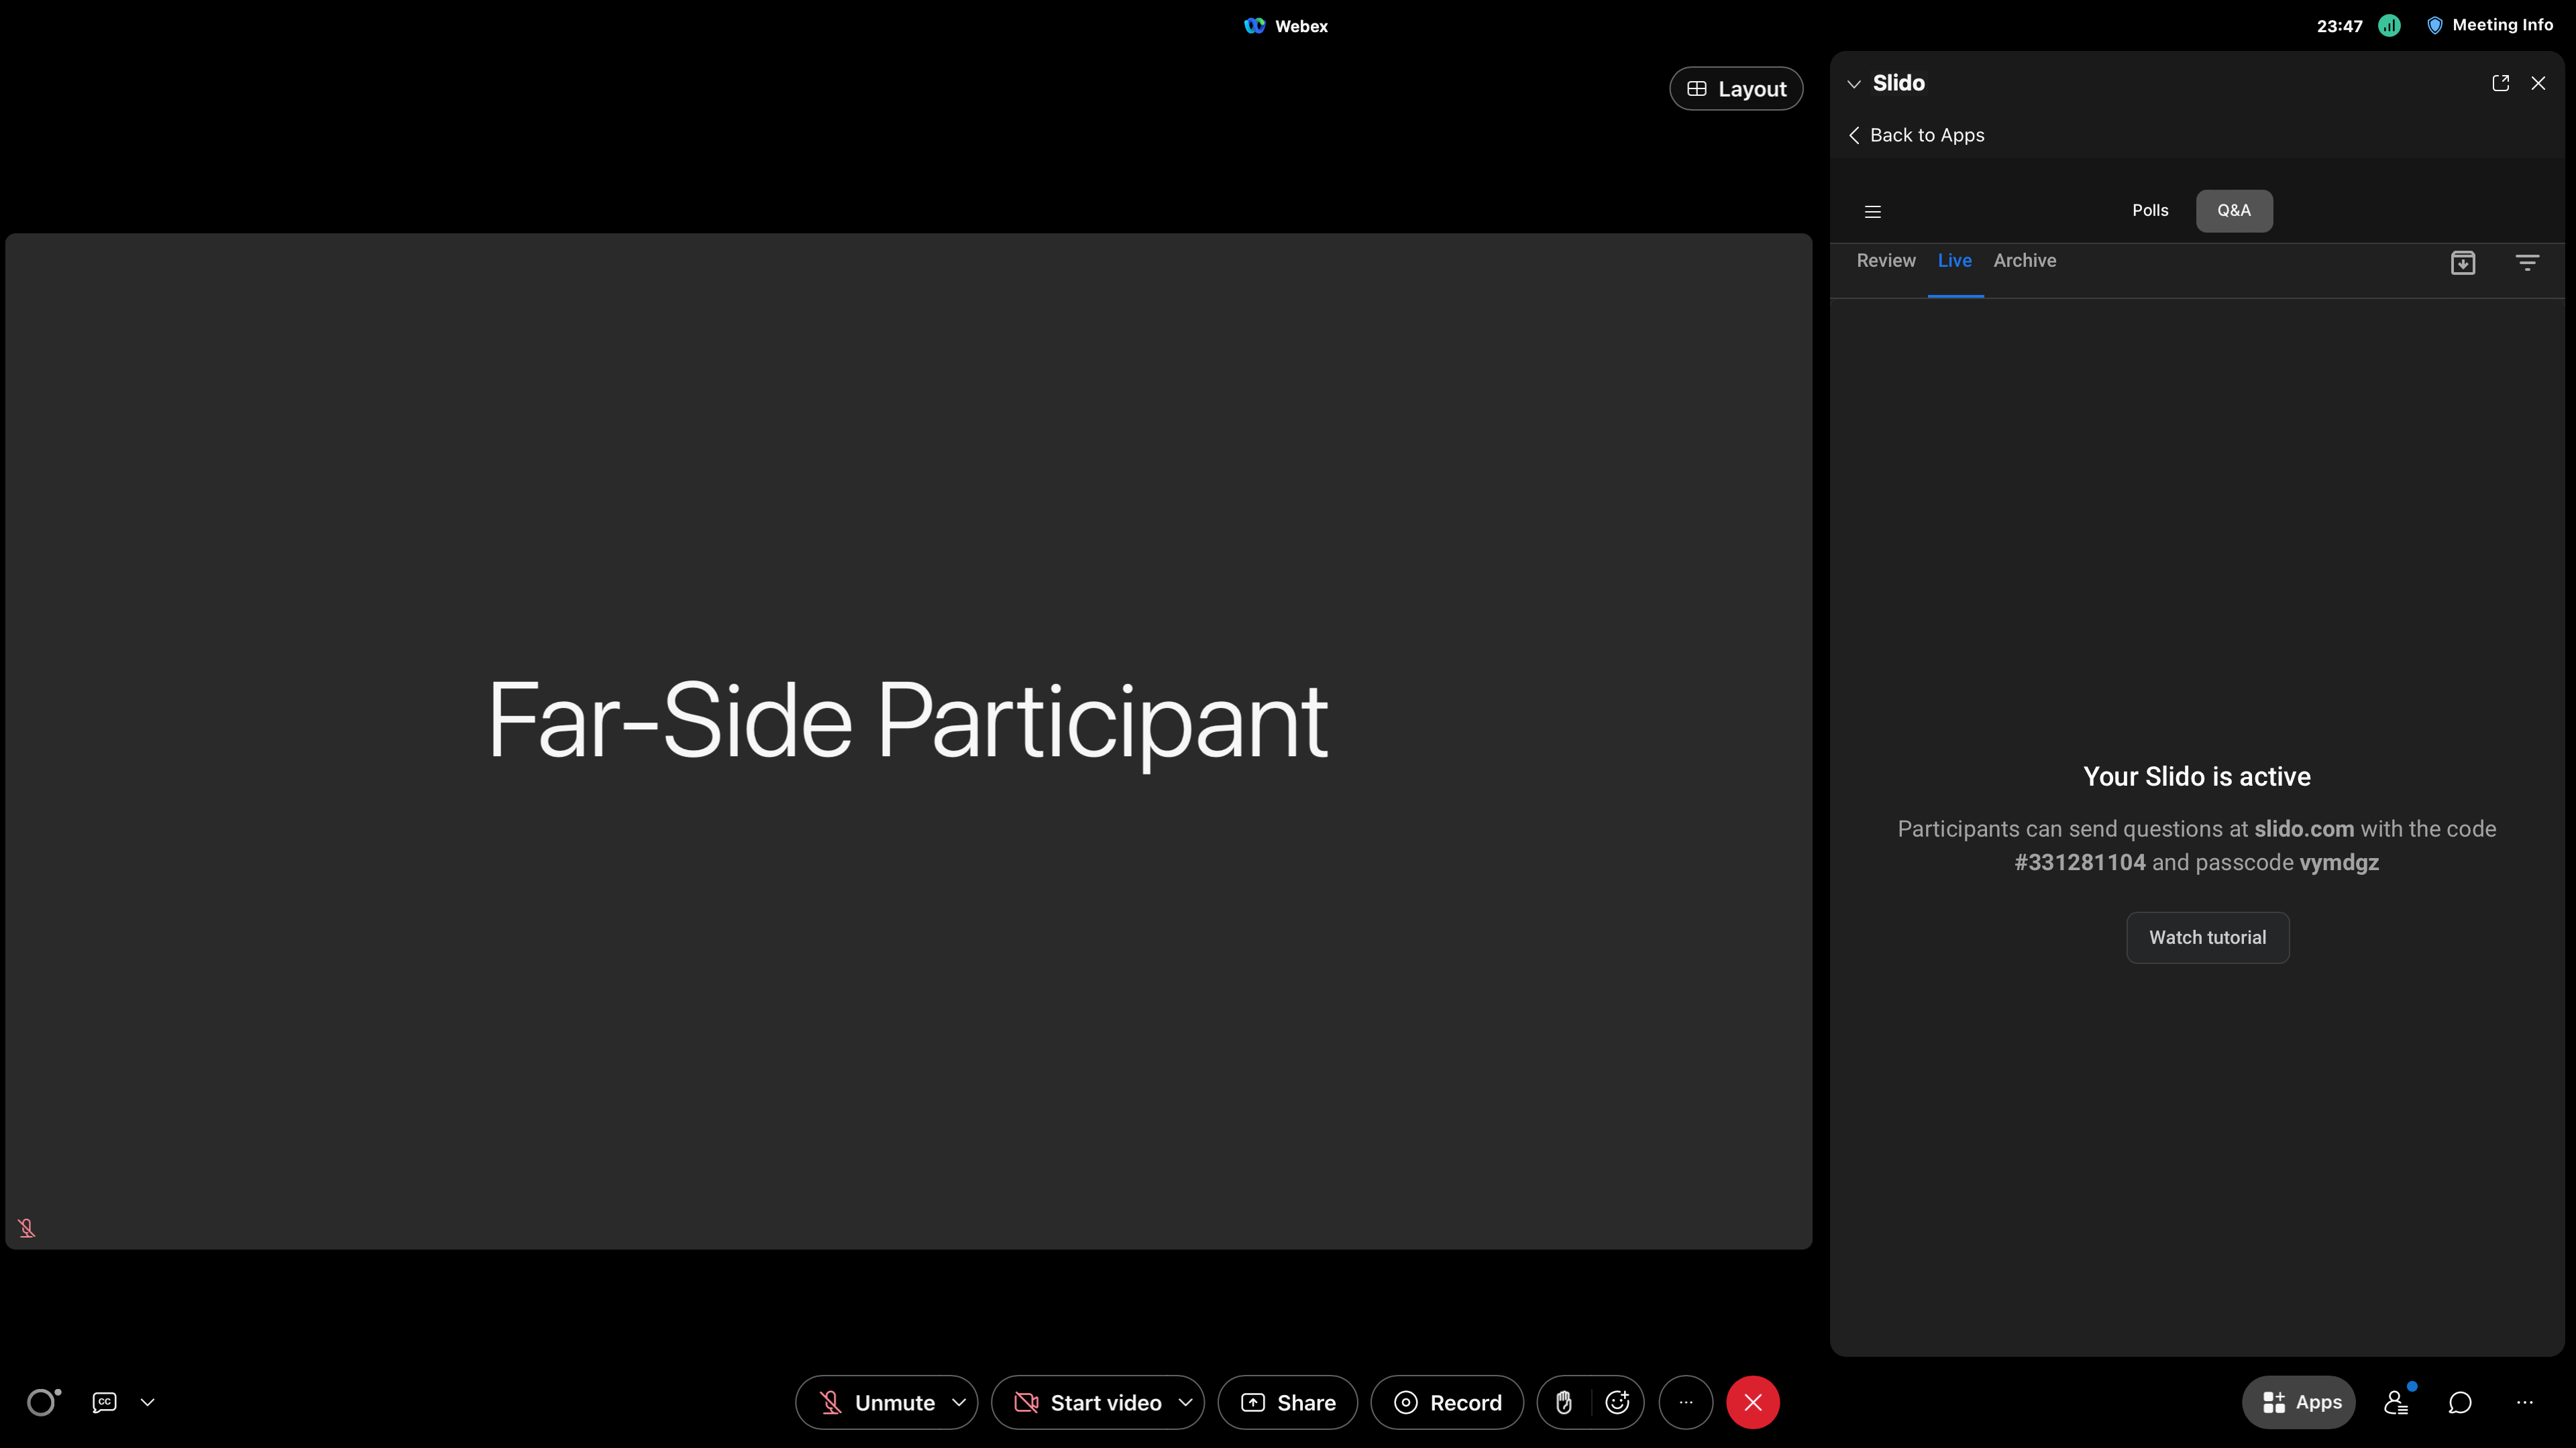
Task: Open the meeting Layout picker
Action: [x=1735, y=88]
